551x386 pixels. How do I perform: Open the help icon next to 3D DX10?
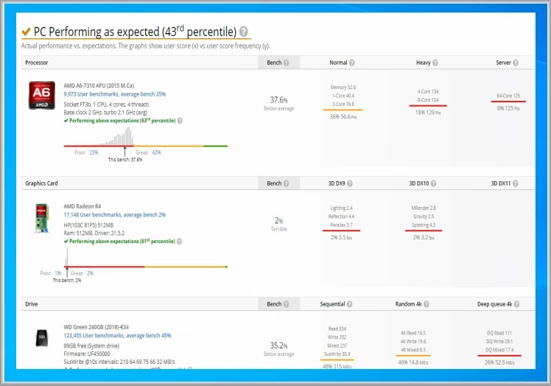(433, 183)
